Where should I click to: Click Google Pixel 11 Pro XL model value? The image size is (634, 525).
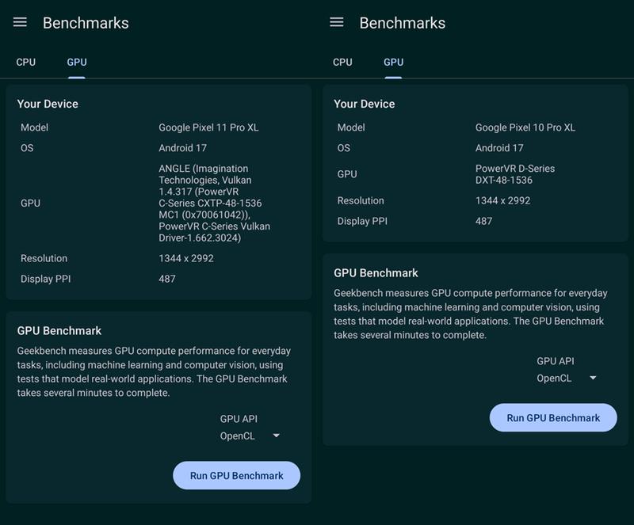click(208, 127)
